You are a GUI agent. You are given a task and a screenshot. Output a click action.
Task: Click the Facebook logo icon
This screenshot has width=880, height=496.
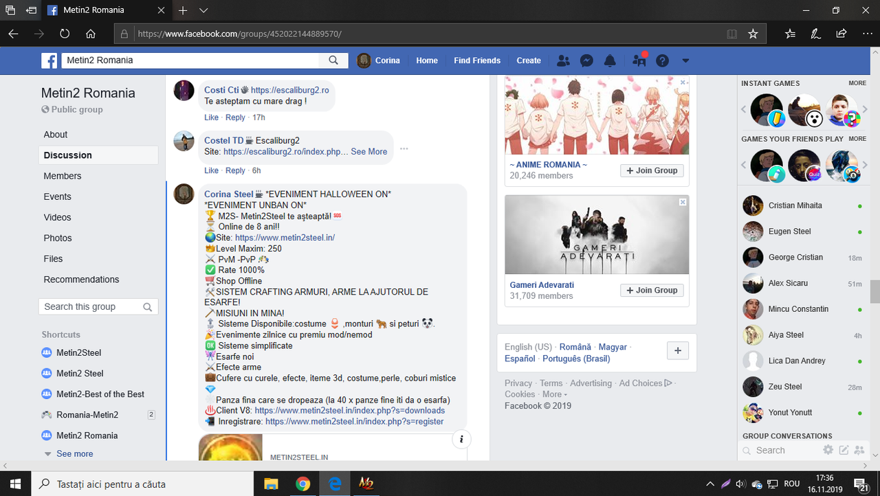point(49,60)
